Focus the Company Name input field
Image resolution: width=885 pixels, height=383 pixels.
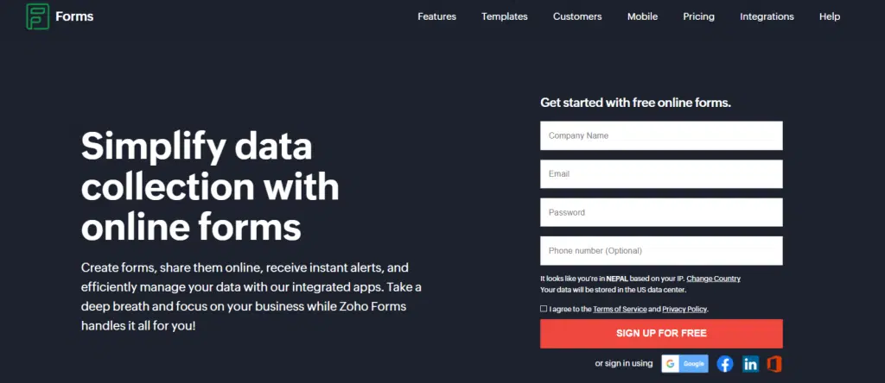point(661,135)
